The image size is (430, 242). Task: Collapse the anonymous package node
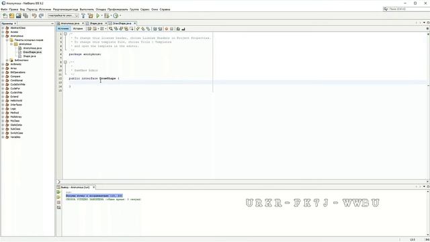[11, 44]
